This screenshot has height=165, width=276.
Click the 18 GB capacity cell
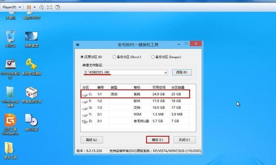[176, 101]
